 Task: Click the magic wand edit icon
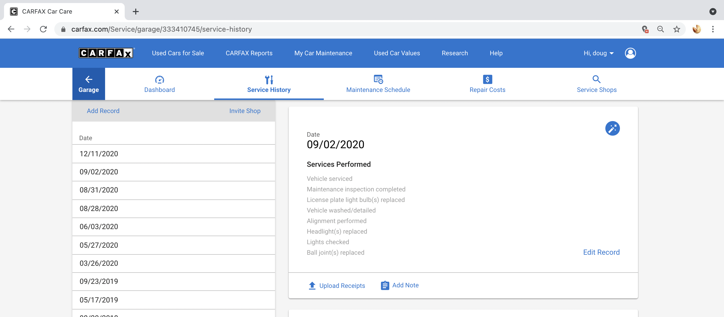[x=612, y=128]
